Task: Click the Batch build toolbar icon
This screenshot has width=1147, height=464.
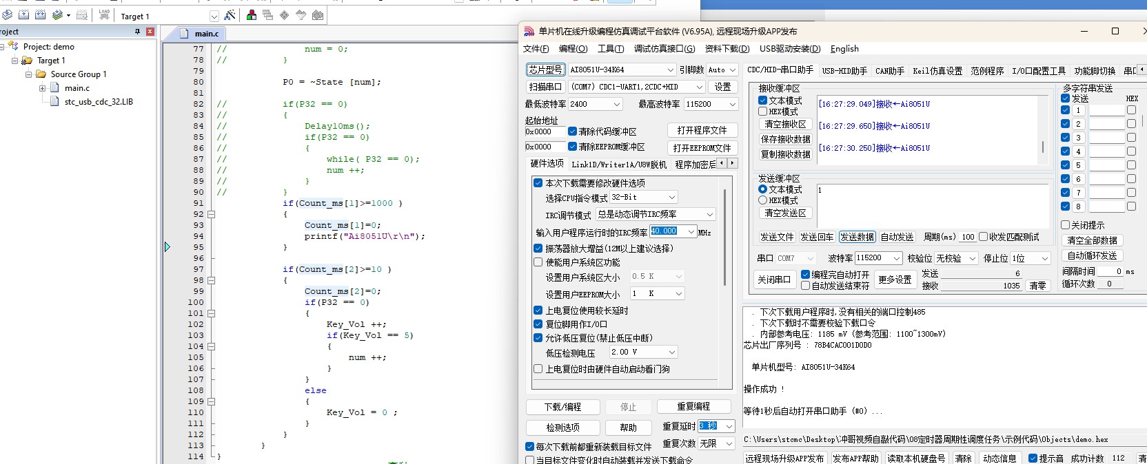Action: [x=58, y=14]
